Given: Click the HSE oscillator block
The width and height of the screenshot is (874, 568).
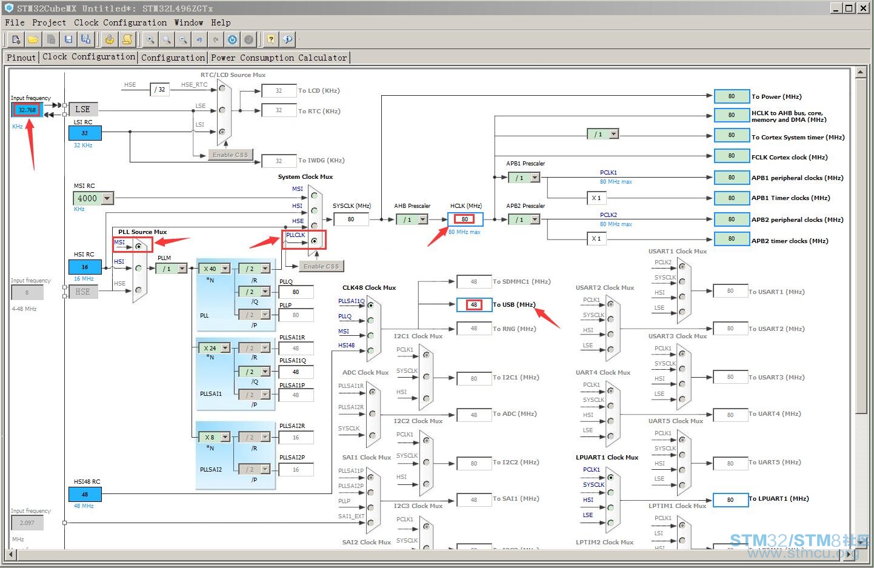Looking at the screenshot, I should click(x=83, y=292).
